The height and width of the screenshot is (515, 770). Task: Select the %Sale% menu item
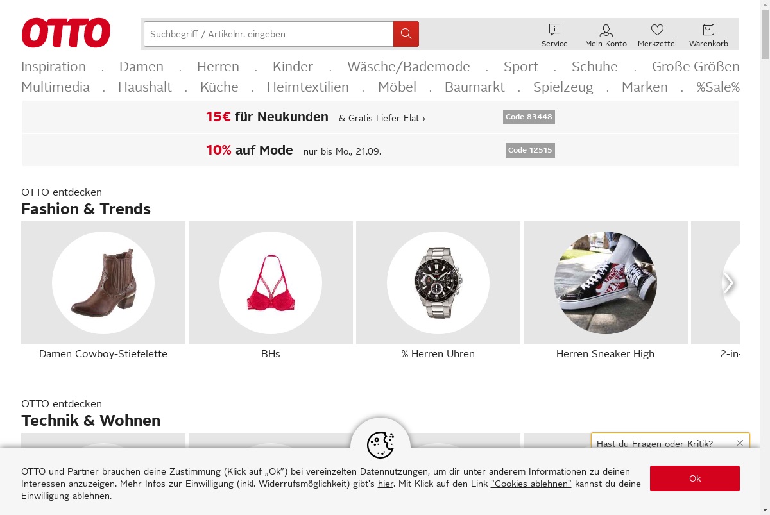[x=718, y=87]
